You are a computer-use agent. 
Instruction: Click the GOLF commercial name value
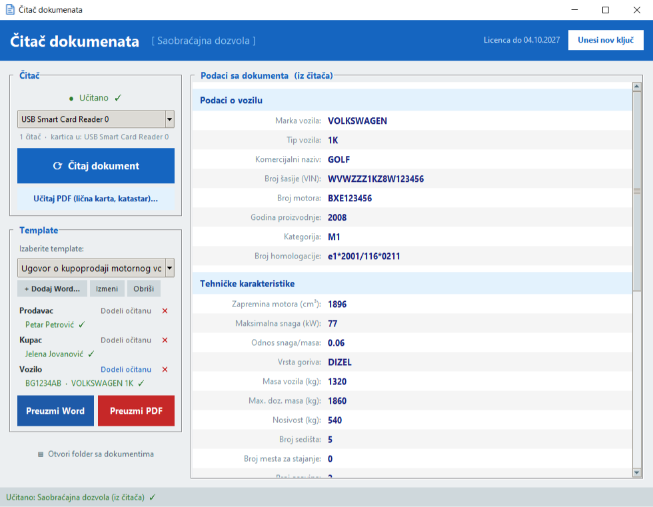pos(339,160)
